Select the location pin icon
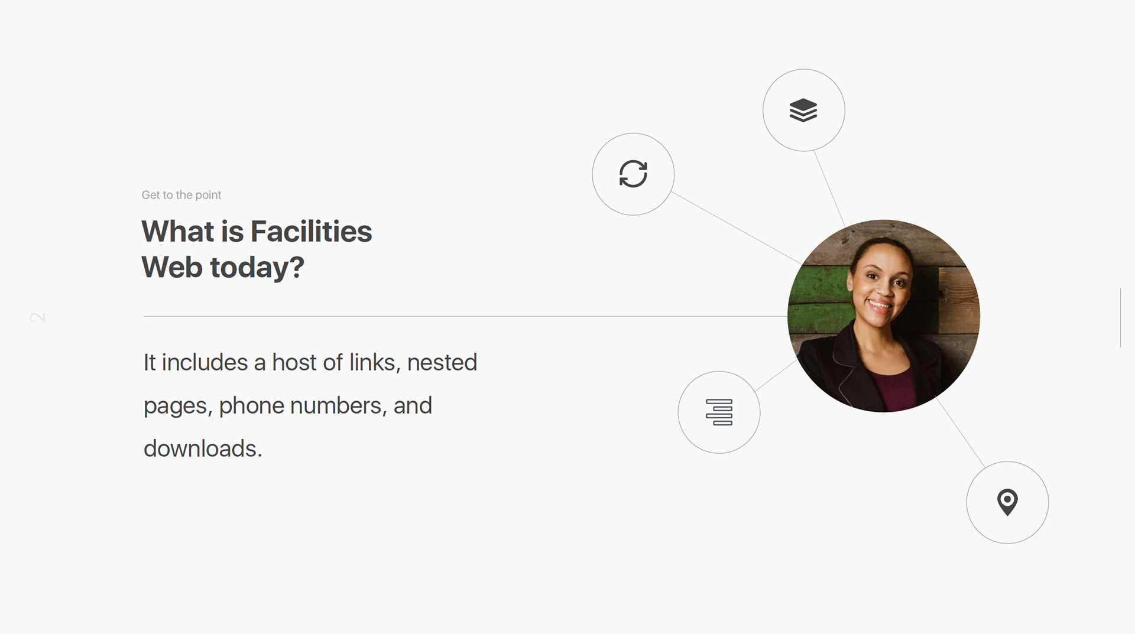The height and width of the screenshot is (634, 1135). coord(1007,503)
